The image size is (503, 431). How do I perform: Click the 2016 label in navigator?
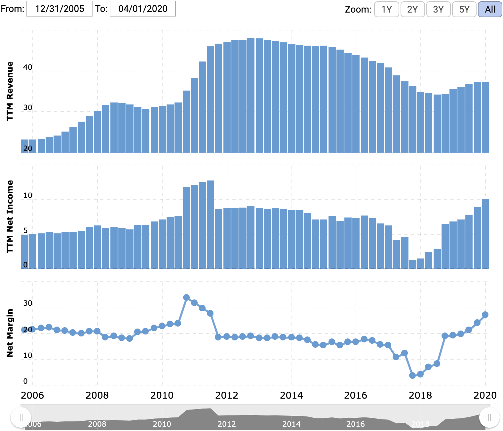(356, 424)
